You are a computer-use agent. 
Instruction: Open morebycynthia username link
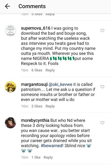point(35,120)
